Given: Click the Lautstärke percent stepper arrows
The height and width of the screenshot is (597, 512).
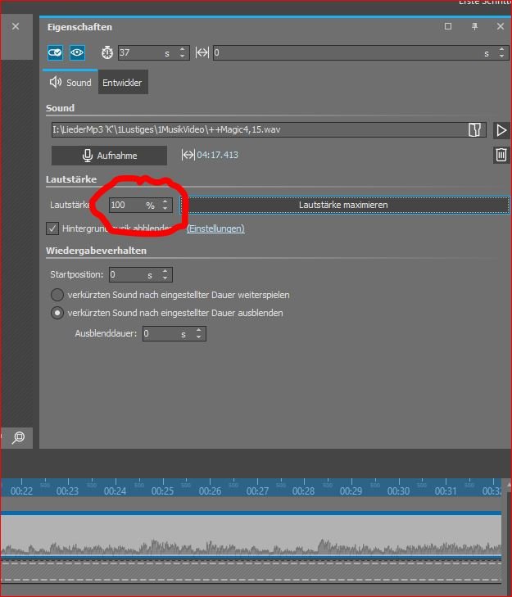Looking at the screenshot, I should click(166, 205).
